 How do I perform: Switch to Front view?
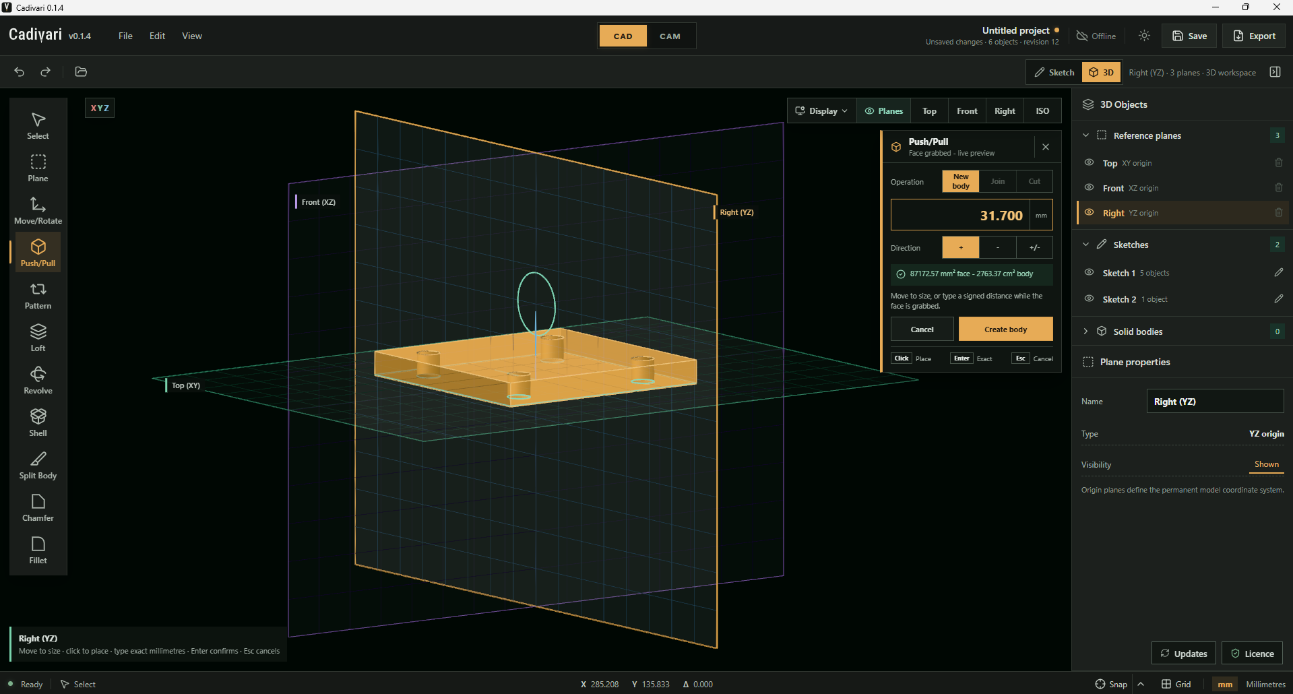pyautogui.click(x=967, y=111)
